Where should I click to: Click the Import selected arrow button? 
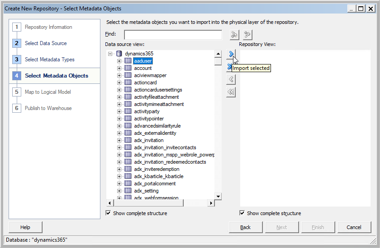[x=231, y=54]
